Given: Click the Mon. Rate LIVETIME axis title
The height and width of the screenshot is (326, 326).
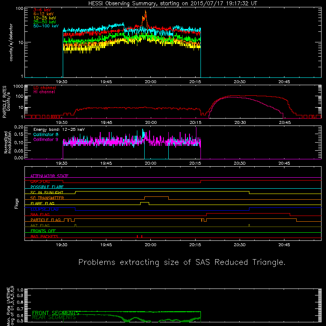Looking at the screenshot, I should [x=10, y=306].
